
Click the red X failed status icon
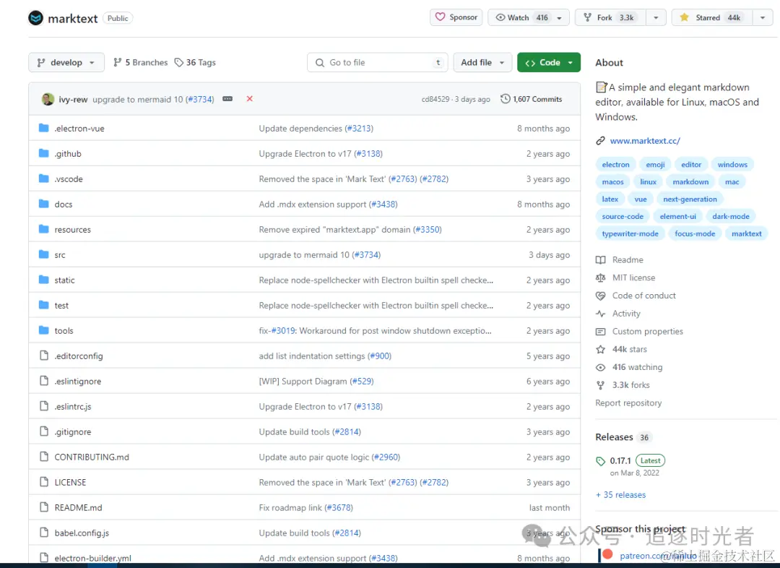tap(250, 98)
